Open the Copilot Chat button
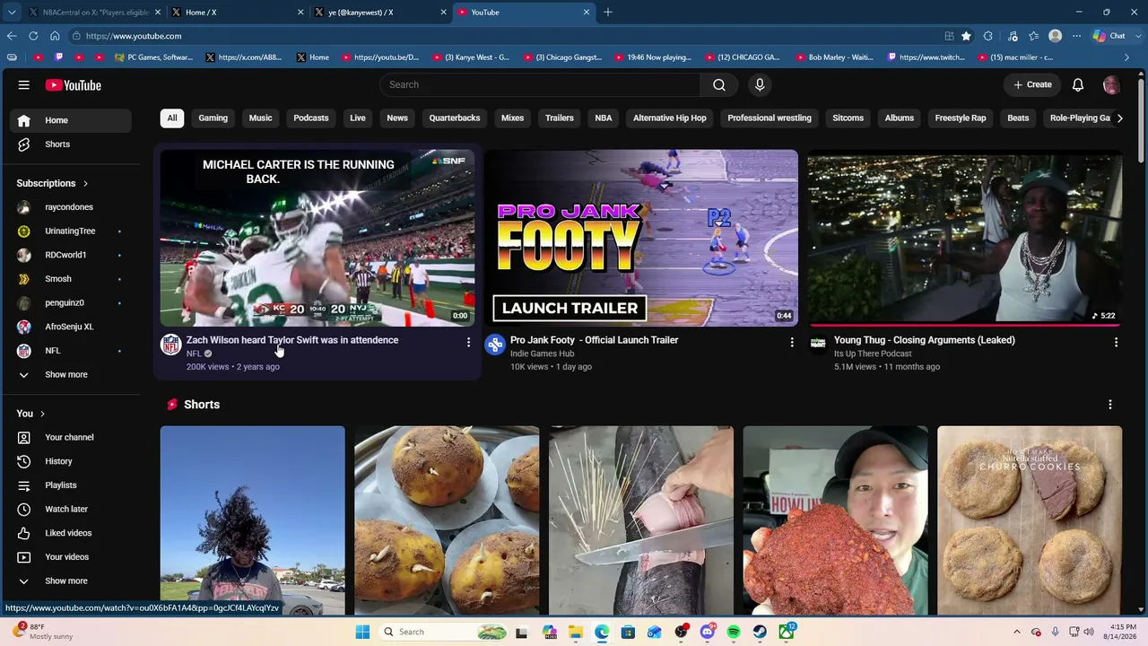 tap(1109, 36)
